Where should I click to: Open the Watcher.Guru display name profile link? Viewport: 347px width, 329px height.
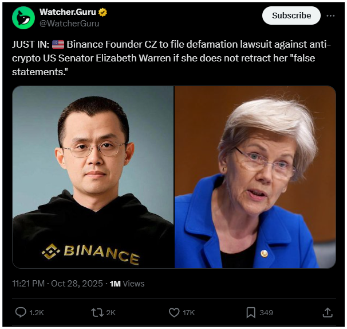(x=68, y=12)
